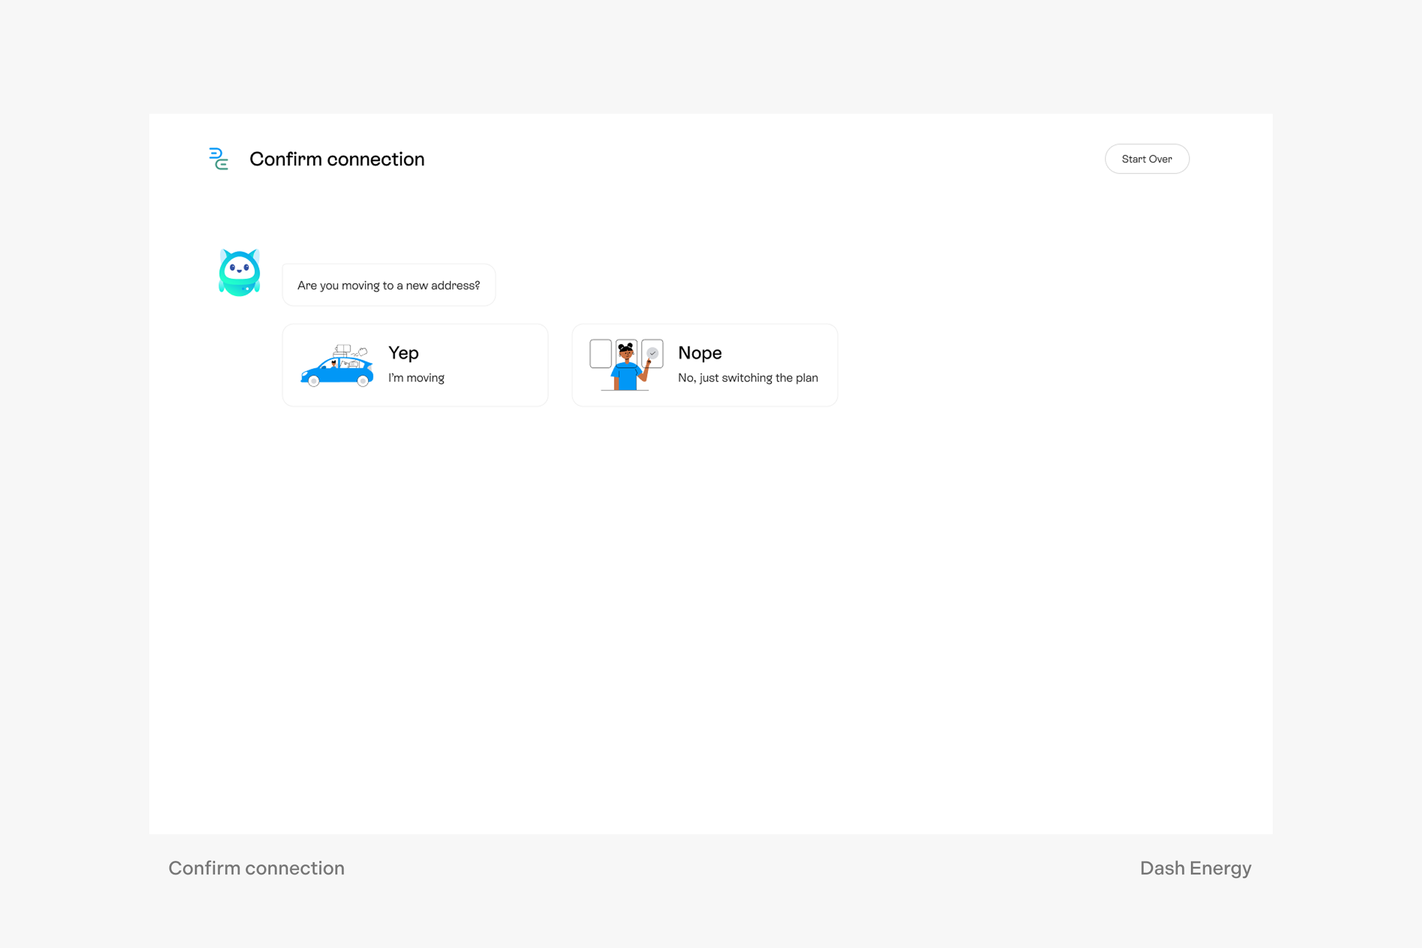Select the Yep moving option card
The image size is (1422, 948).
pos(415,365)
